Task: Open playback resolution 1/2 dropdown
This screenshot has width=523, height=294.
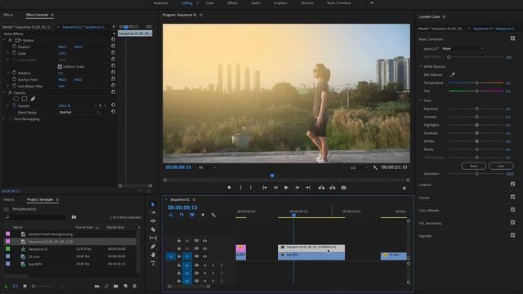Action: (x=358, y=167)
